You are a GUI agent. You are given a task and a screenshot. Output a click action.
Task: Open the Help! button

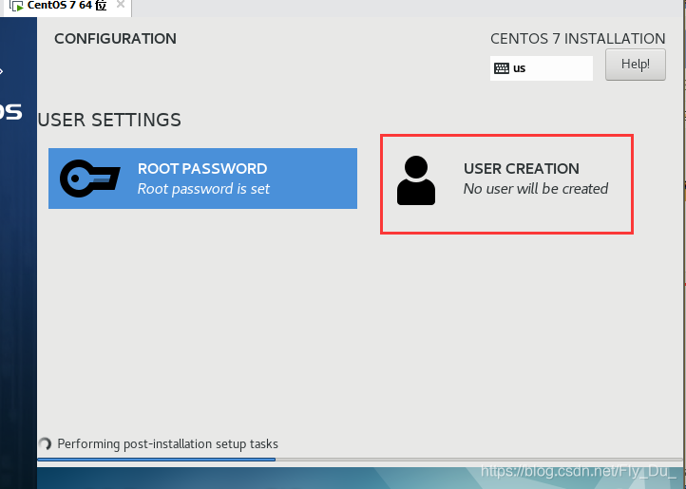(x=636, y=65)
